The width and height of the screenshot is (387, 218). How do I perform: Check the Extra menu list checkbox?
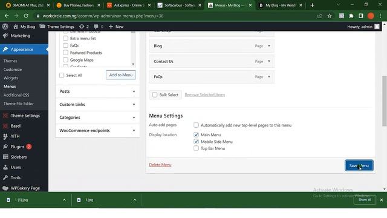(65, 38)
